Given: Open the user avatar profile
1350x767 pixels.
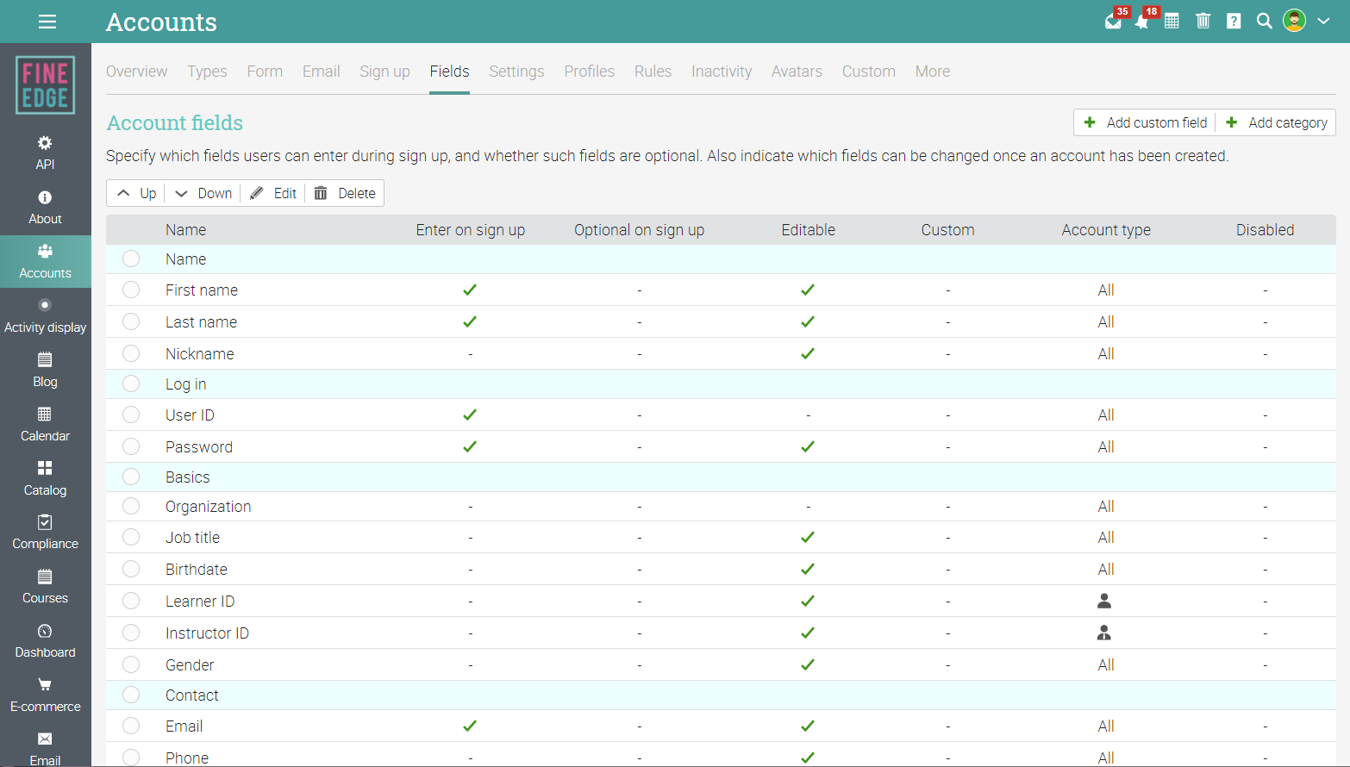Looking at the screenshot, I should 1294,21.
